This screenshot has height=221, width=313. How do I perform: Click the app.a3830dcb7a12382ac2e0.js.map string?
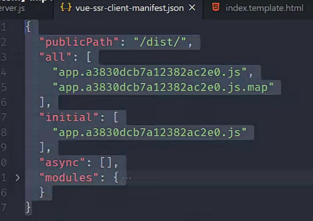pos(166,87)
